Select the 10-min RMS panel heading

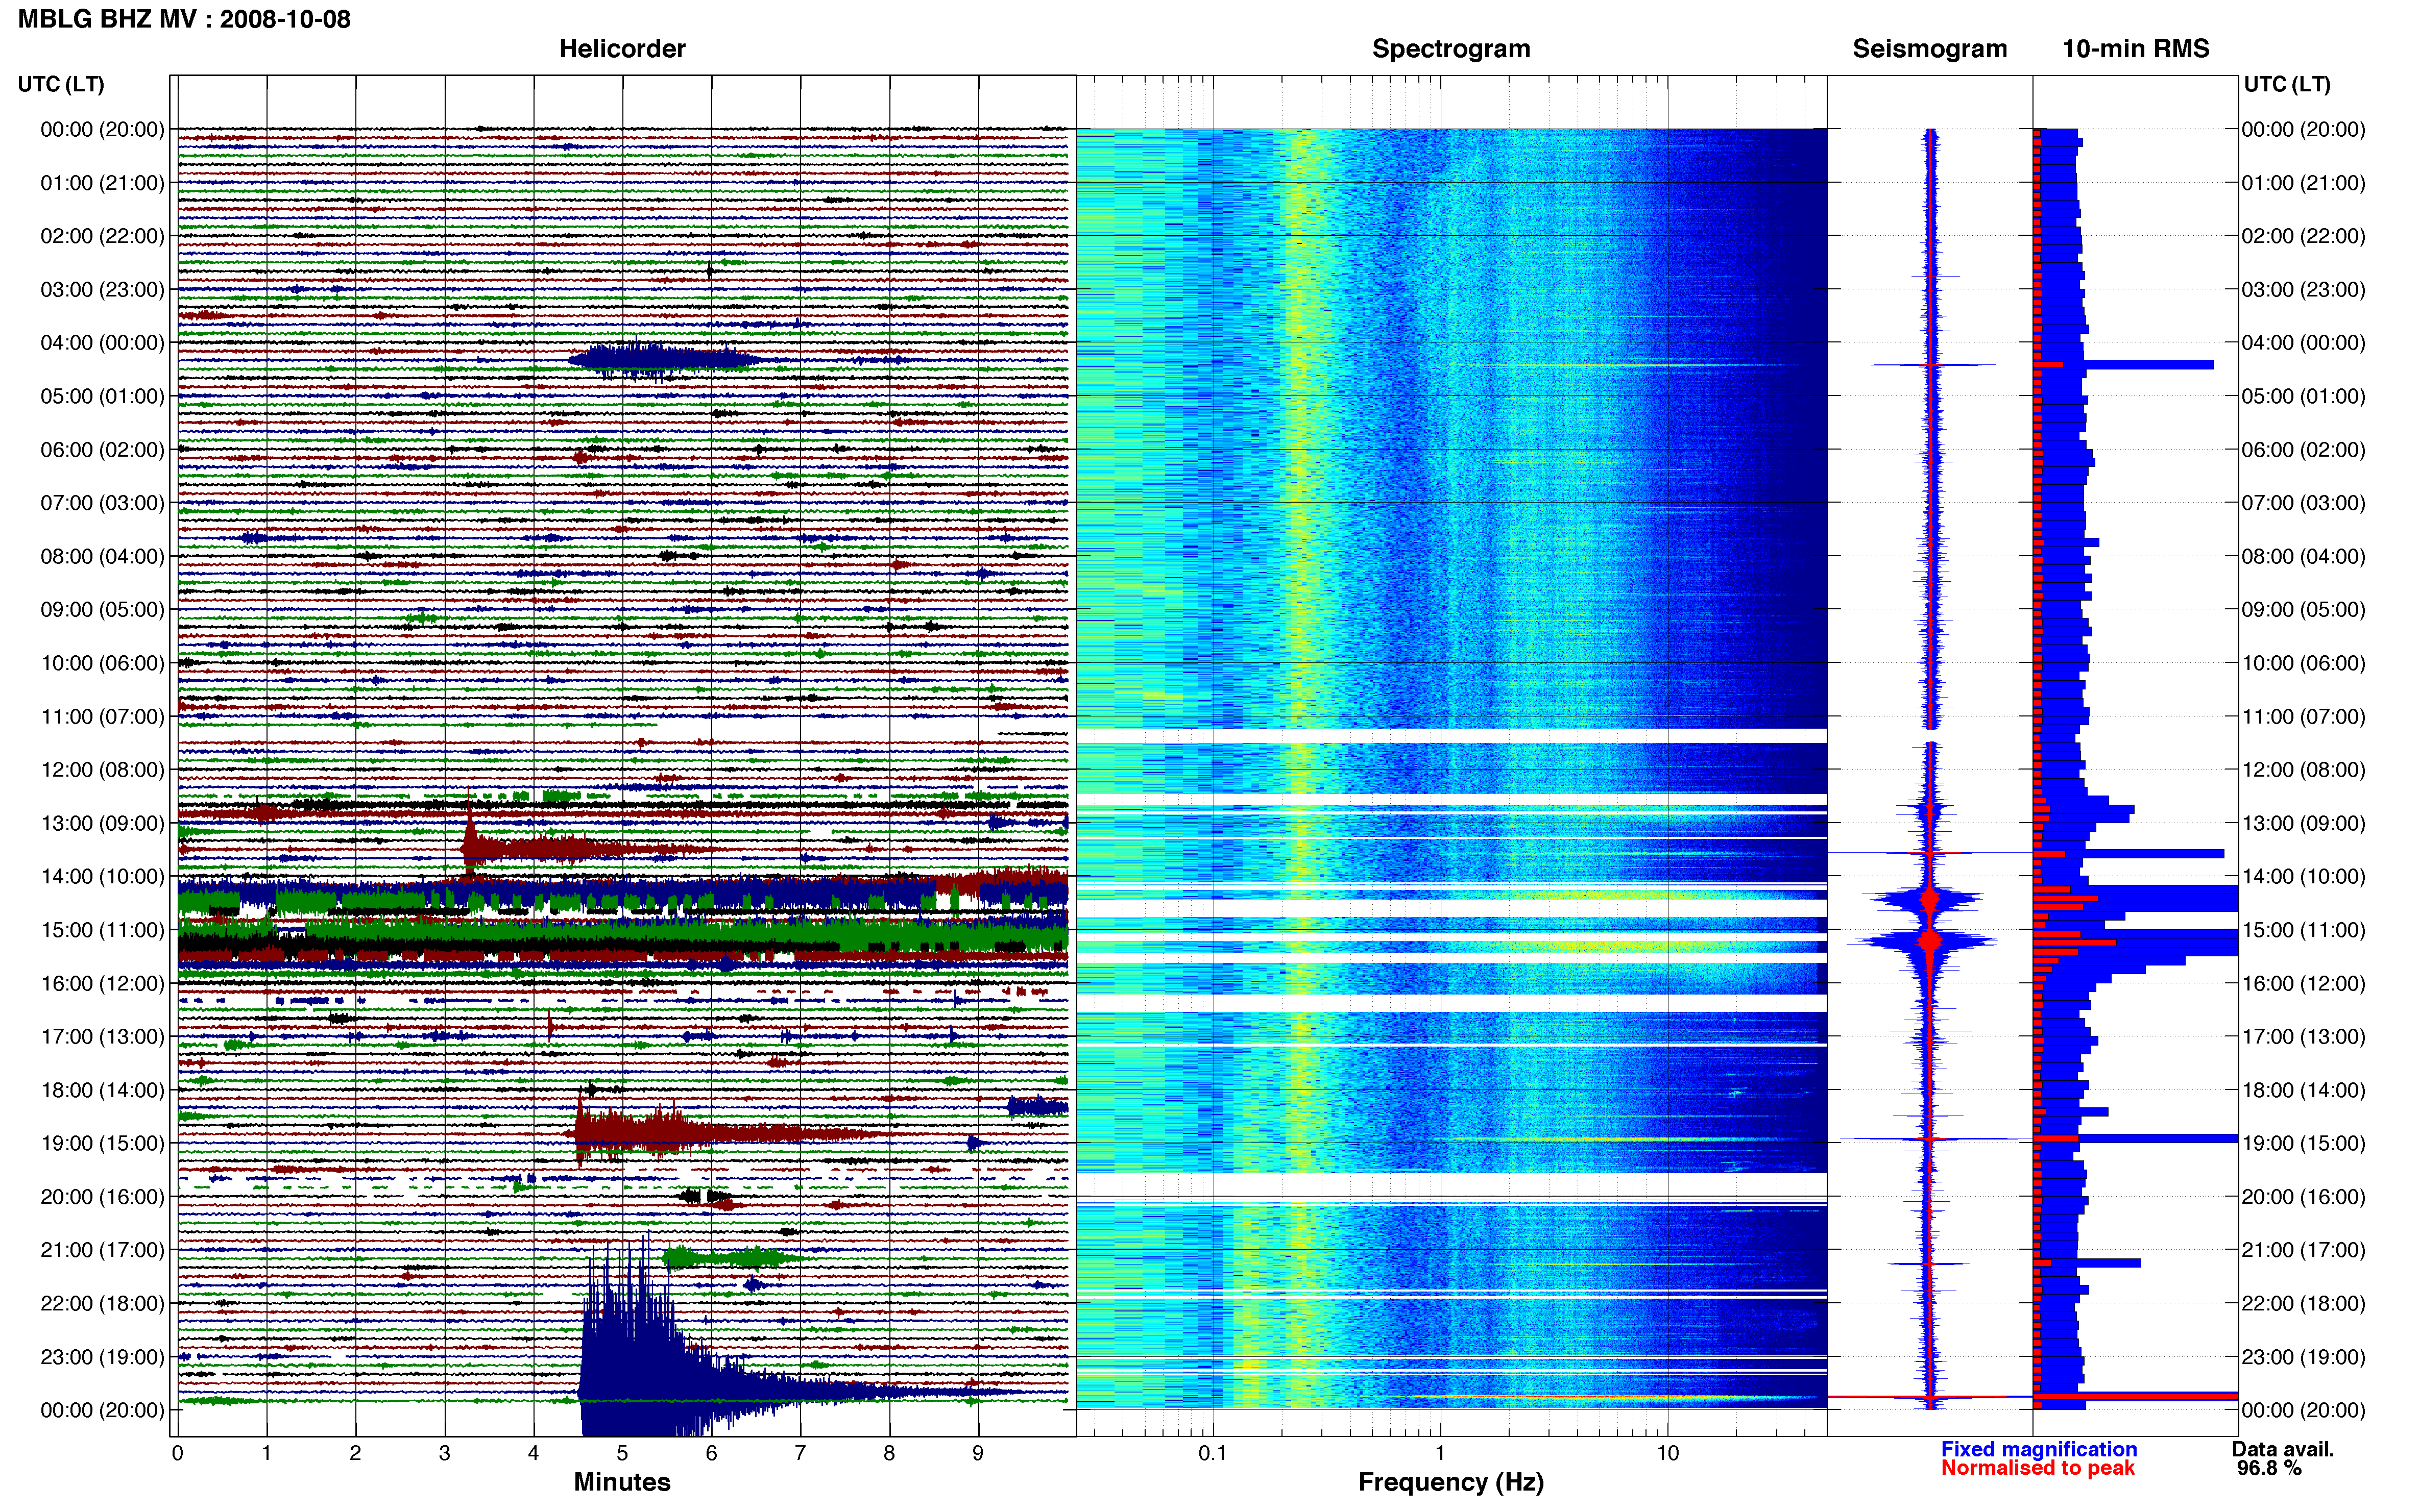pos(2136,49)
